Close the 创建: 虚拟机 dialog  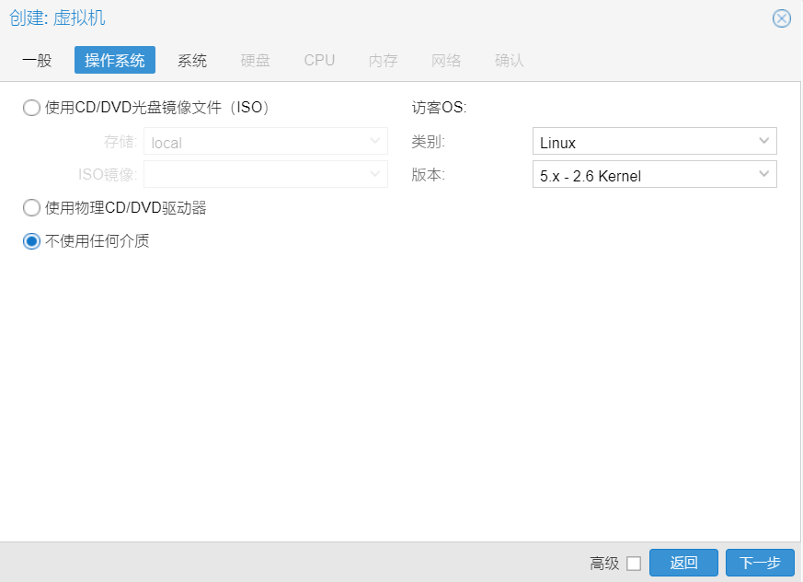click(x=781, y=18)
